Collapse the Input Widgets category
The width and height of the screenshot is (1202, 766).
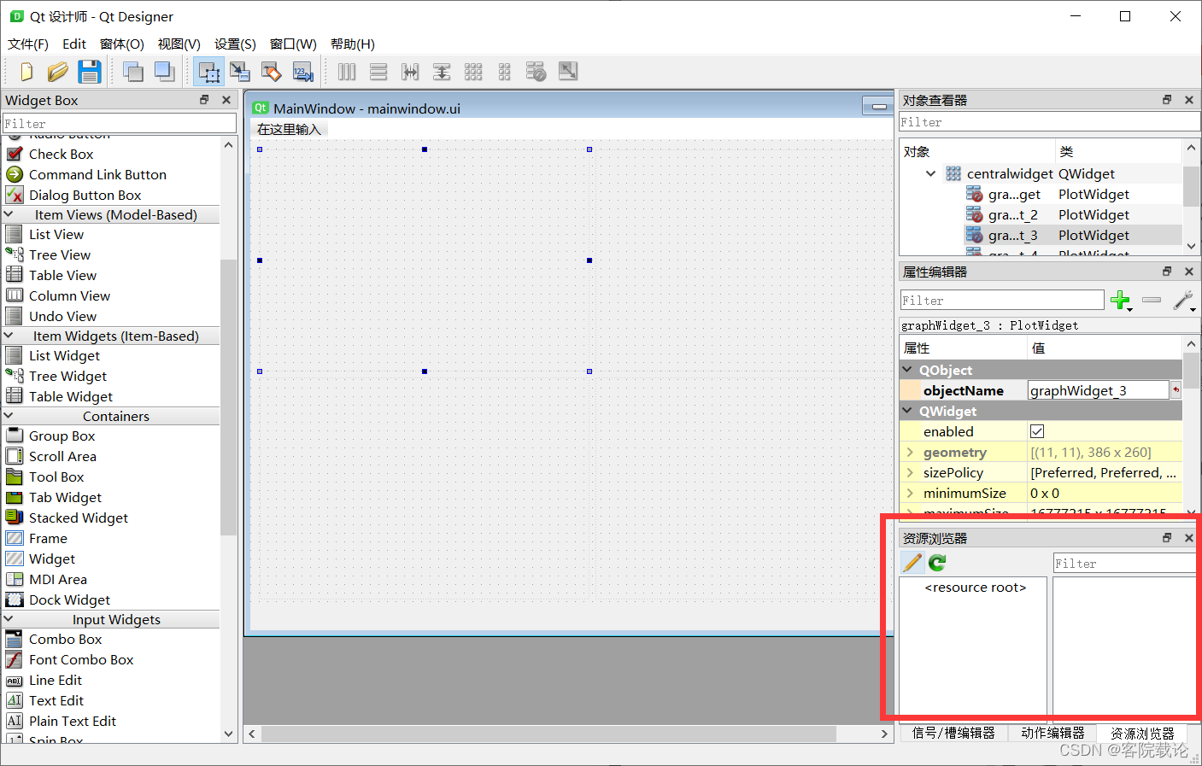point(9,619)
